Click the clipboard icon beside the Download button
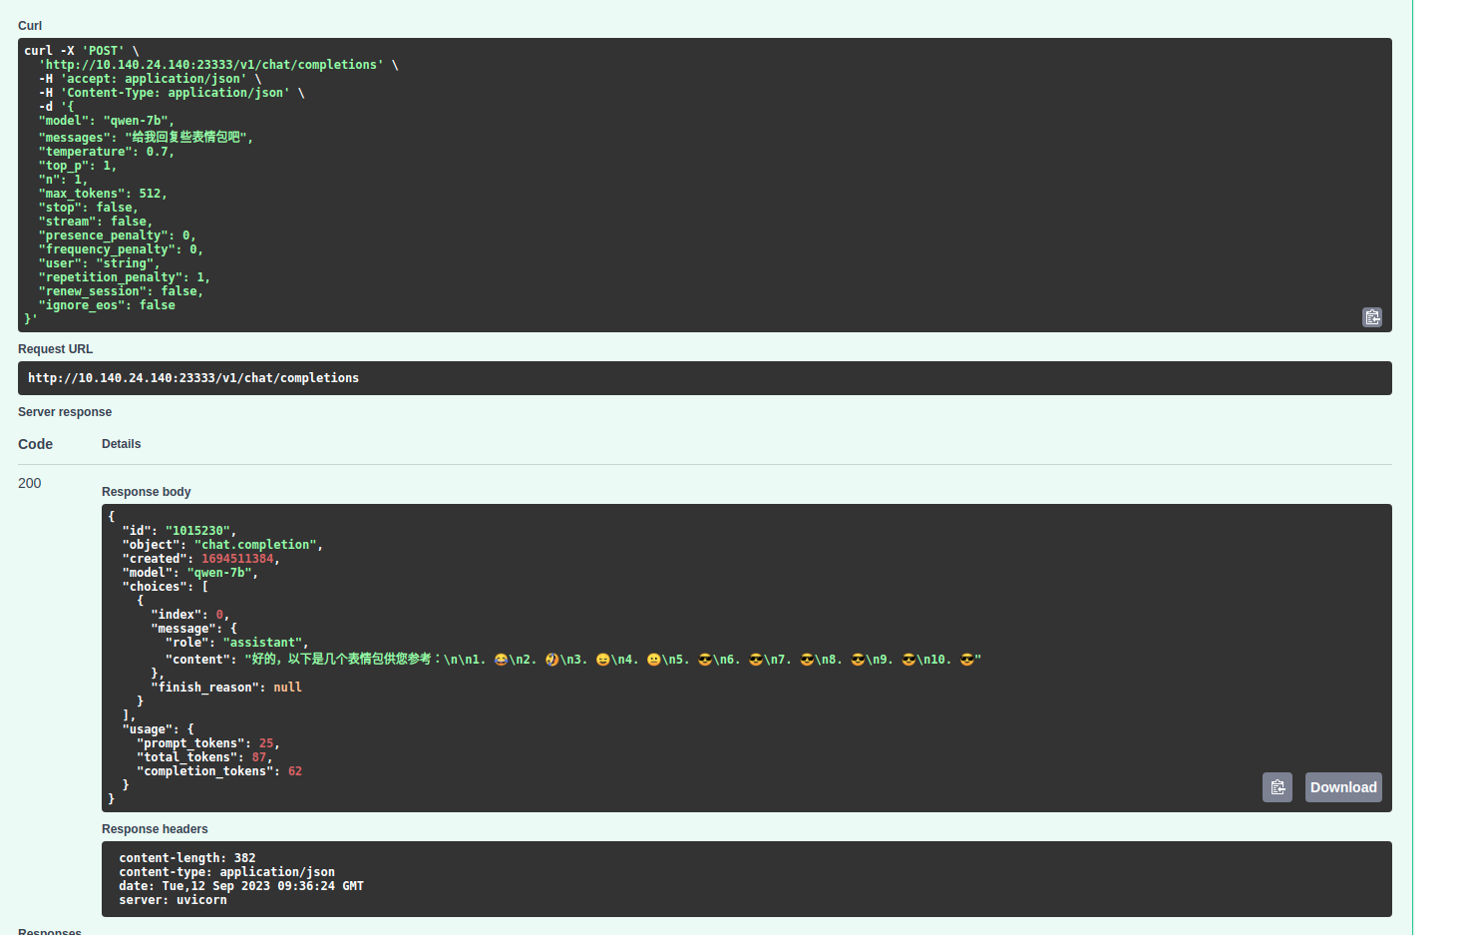Screen dimensions: 1463x935 (1278, 787)
